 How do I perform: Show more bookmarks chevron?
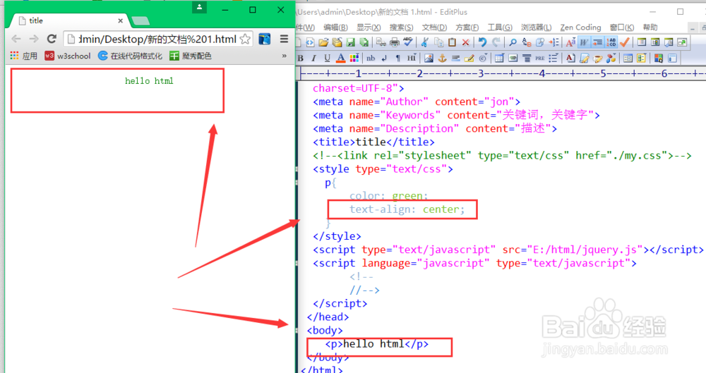pyautogui.click(x=284, y=56)
